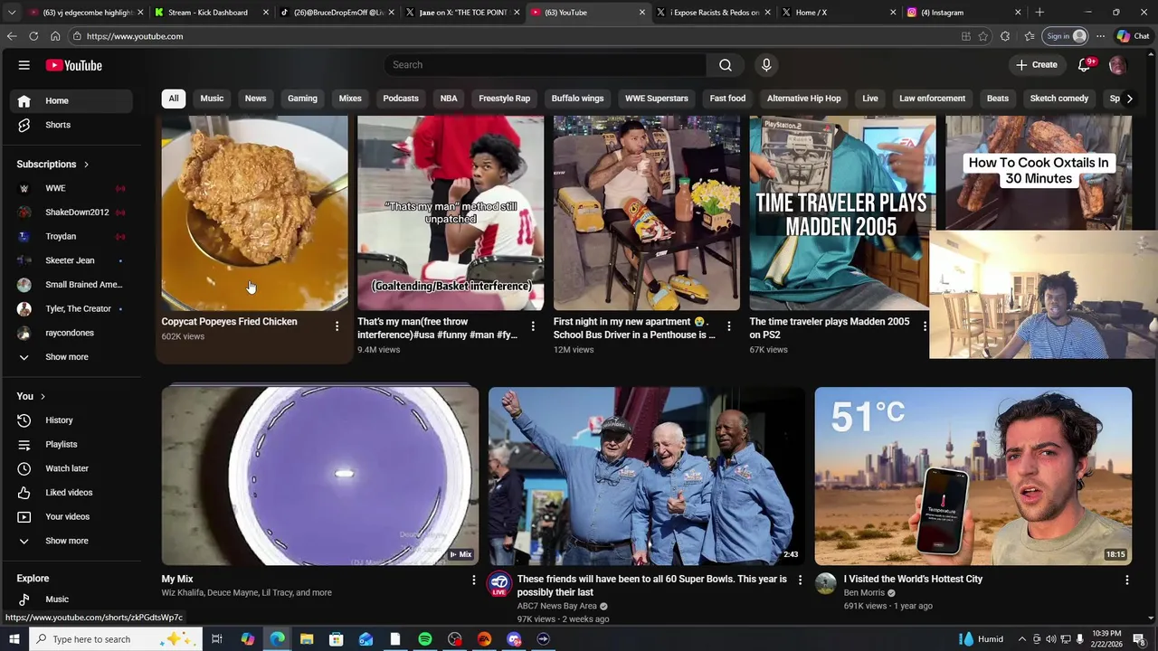Start voice search with the microphone
Image resolution: width=1158 pixels, height=651 pixels.
(x=766, y=65)
